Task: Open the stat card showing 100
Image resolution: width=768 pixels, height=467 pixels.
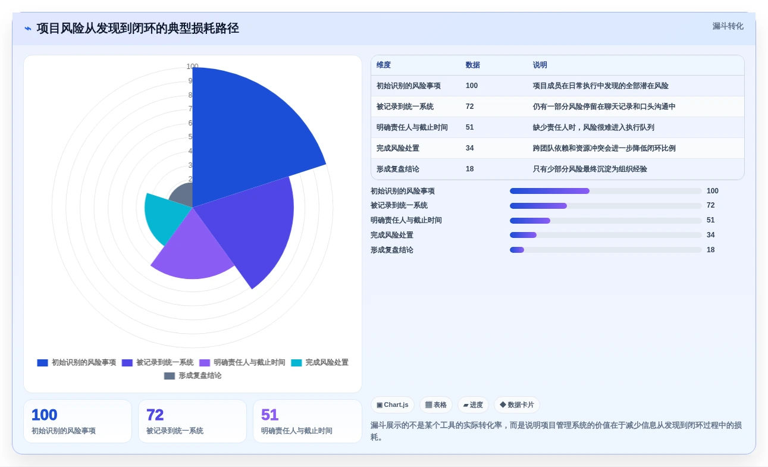Action: [x=77, y=421]
